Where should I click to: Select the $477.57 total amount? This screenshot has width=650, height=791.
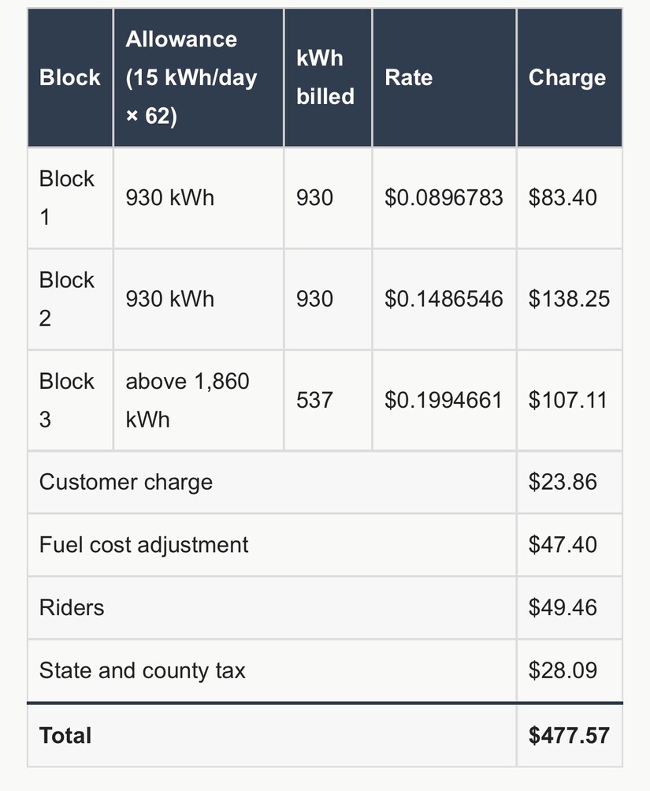(x=569, y=736)
